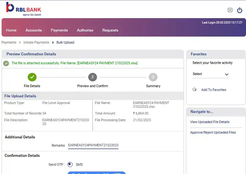Click the File Details step circle
The image size is (246, 174).
point(32,77)
